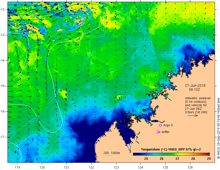Click the magenta Argo 0 circle marker
This screenshot has width=220, height=170.
pos(160,125)
